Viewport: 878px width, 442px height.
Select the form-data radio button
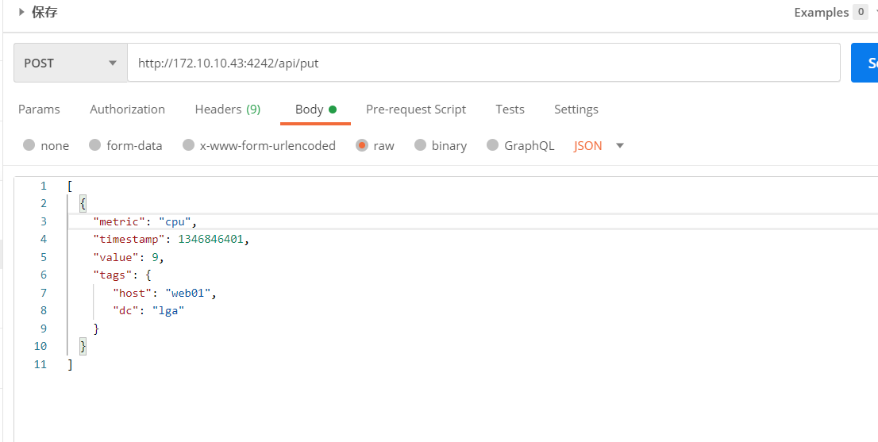point(95,145)
